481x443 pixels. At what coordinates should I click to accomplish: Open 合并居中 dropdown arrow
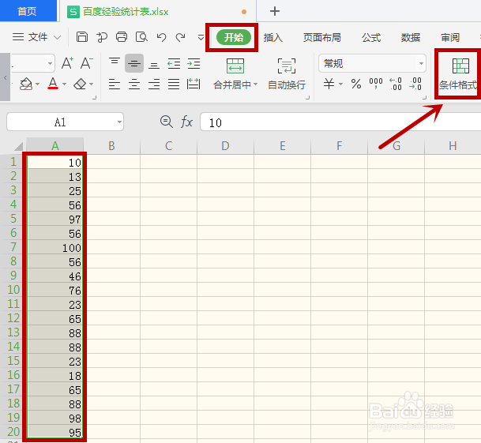click(x=256, y=84)
